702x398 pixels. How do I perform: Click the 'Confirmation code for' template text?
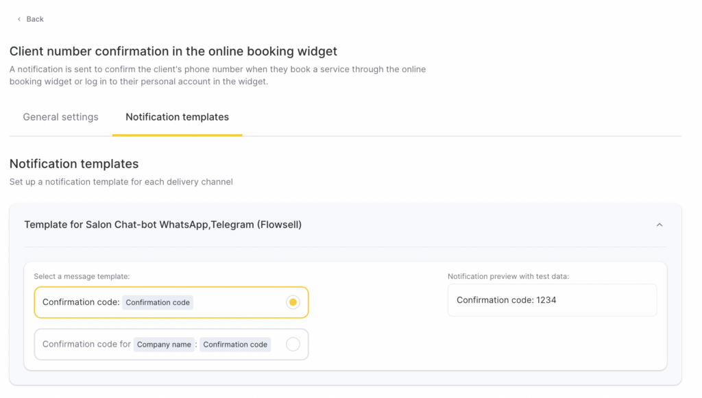pyautogui.click(x=86, y=345)
